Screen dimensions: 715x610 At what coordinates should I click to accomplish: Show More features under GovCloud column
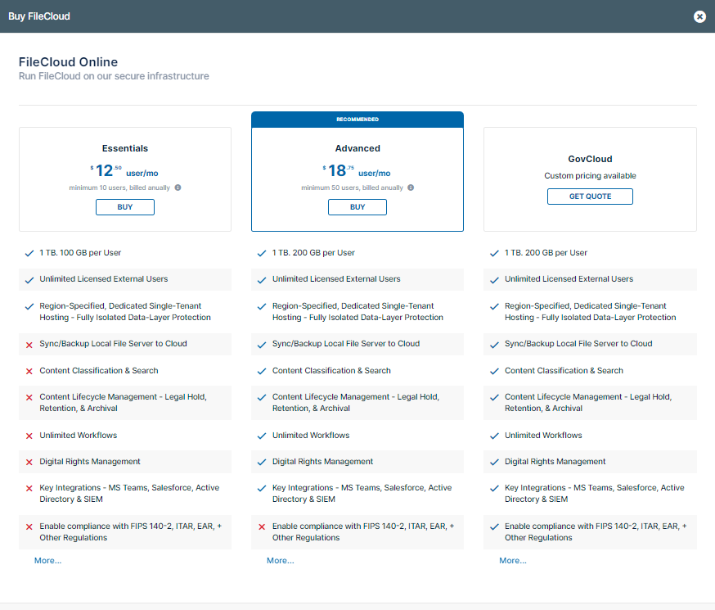pos(513,561)
